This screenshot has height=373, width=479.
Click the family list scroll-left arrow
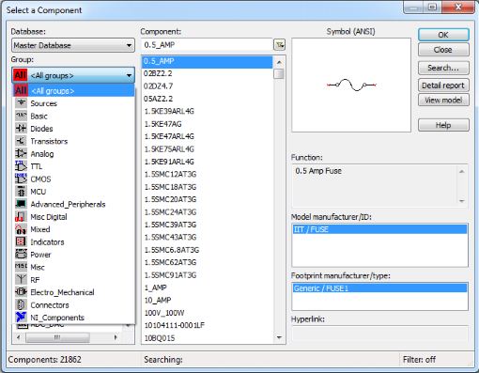(x=18, y=337)
